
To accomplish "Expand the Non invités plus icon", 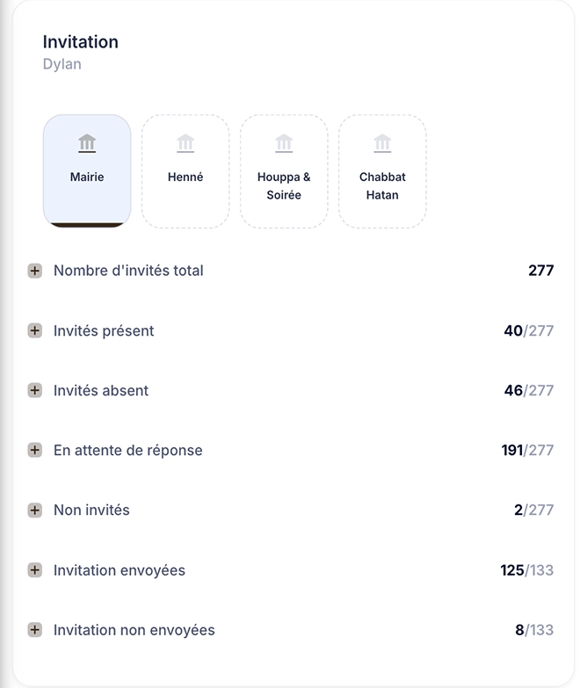I will coord(35,510).
